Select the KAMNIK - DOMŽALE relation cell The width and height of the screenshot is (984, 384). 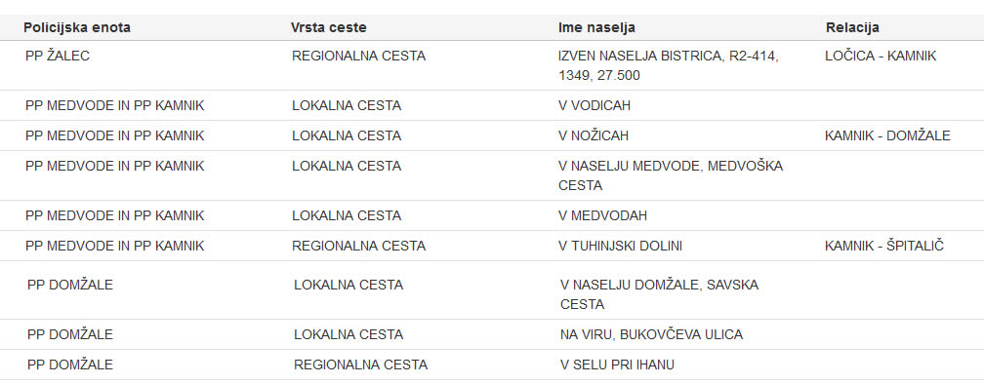coord(887,135)
